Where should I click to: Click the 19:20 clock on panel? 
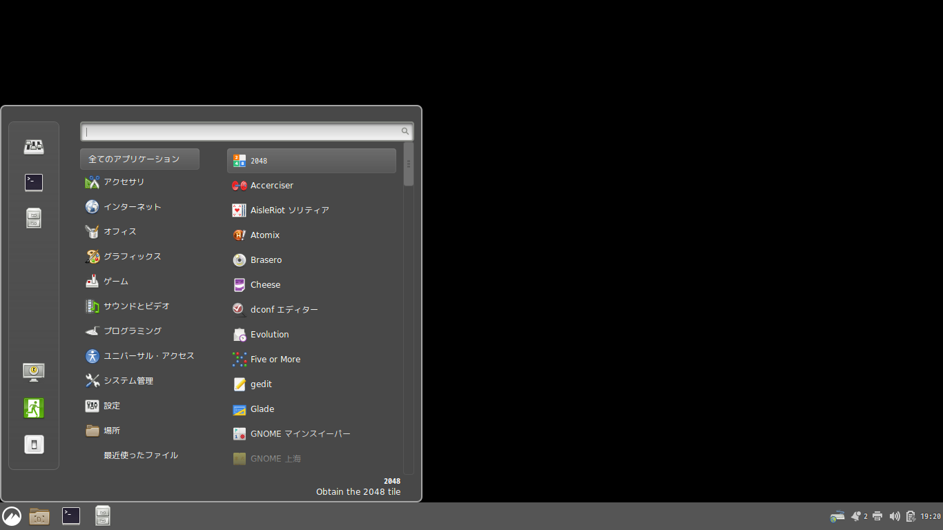931,516
